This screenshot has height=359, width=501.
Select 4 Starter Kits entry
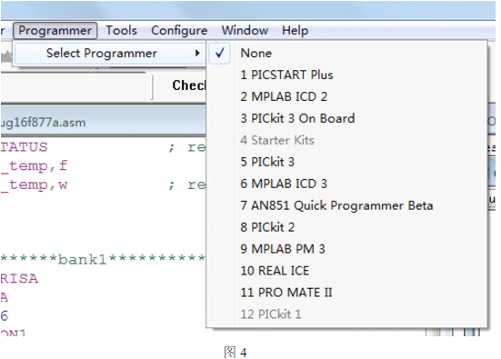point(347,140)
